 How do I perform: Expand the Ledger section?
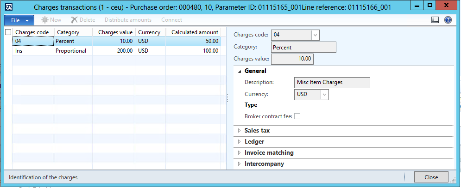[254, 142]
